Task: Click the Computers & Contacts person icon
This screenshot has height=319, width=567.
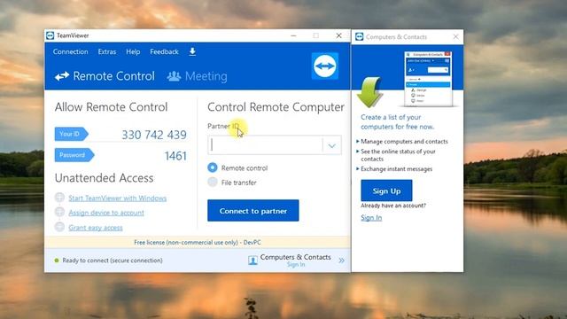Action: pyautogui.click(x=252, y=260)
